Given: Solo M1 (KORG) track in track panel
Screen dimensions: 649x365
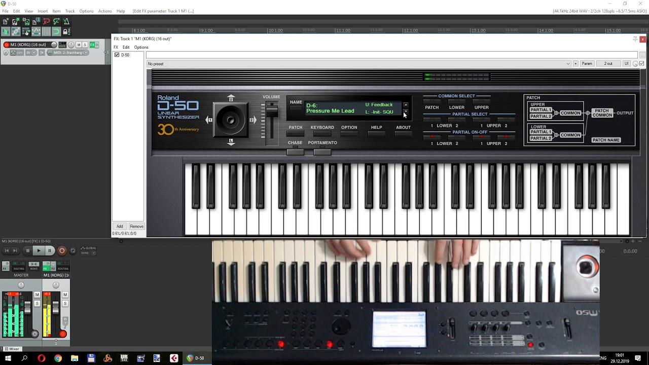Looking at the screenshot, I should (x=85, y=45).
